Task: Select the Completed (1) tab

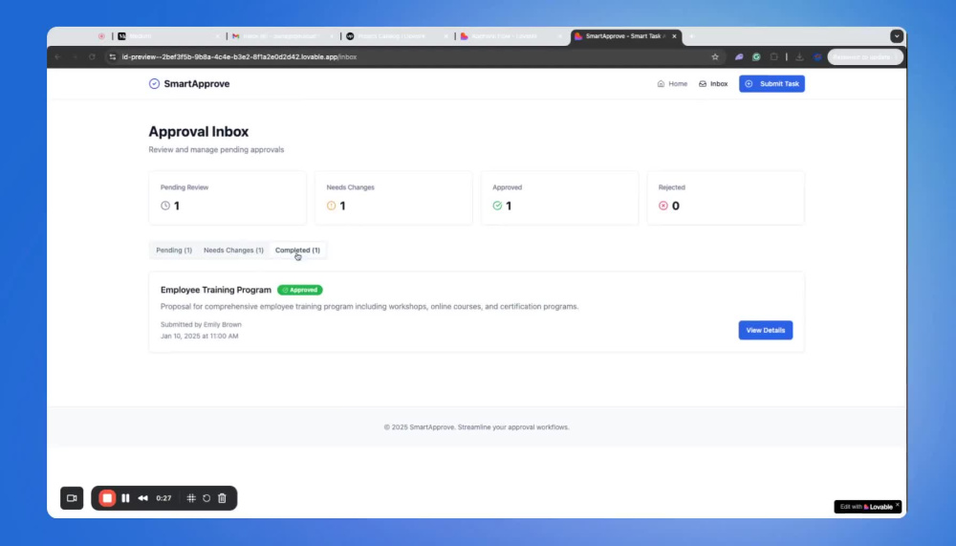Action: tap(297, 251)
